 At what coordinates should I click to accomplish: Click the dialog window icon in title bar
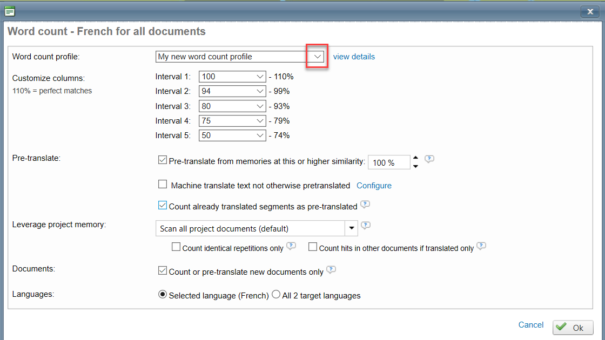[x=10, y=11]
